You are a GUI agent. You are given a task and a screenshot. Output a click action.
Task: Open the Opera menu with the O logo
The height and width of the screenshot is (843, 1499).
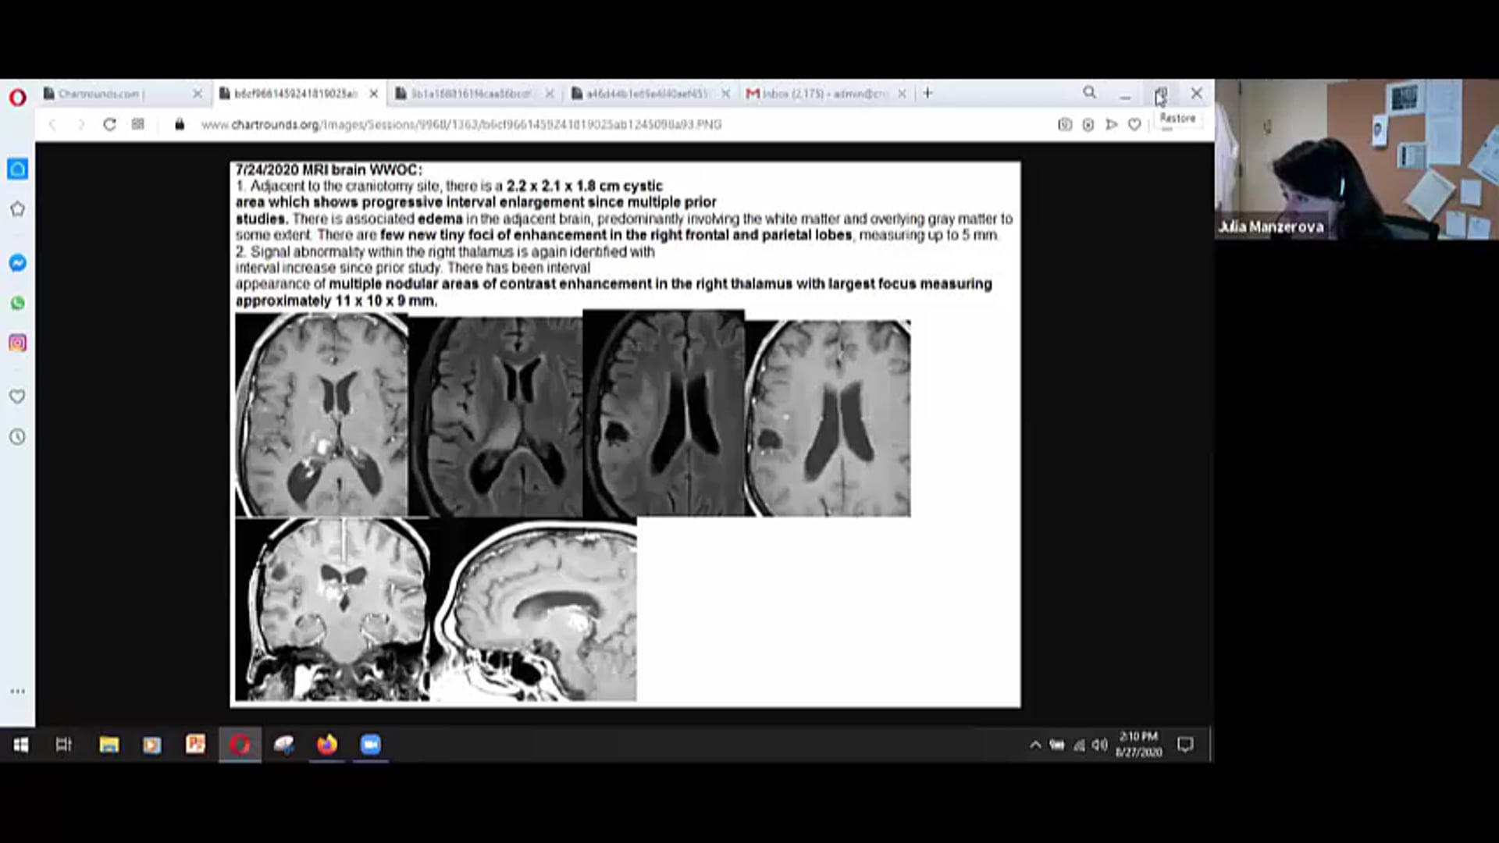click(x=18, y=96)
